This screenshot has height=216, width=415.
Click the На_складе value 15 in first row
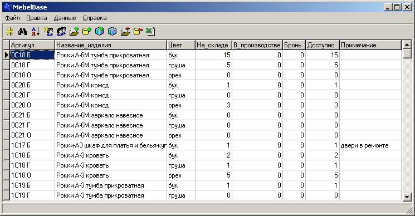point(213,55)
